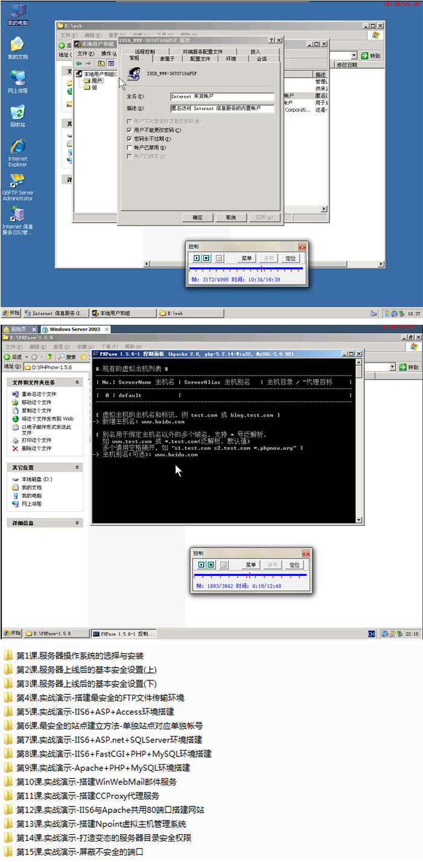
Task: Open address dropdown in D:\PHPnow-1.5.6 window
Action: click(x=392, y=366)
